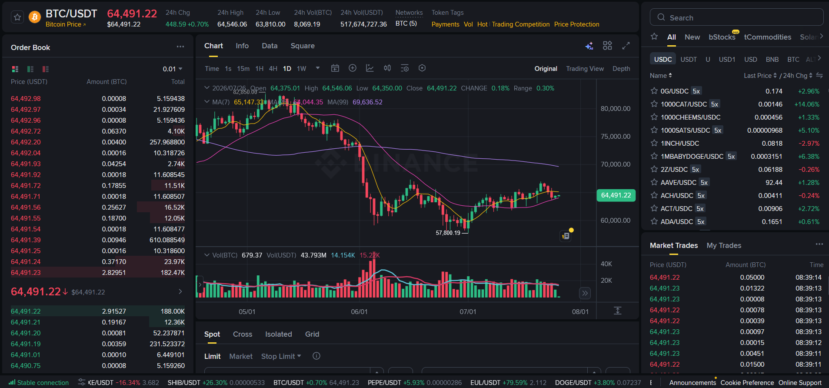Sort market list by Name
The height and width of the screenshot is (388, 829).
click(x=661, y=76)
